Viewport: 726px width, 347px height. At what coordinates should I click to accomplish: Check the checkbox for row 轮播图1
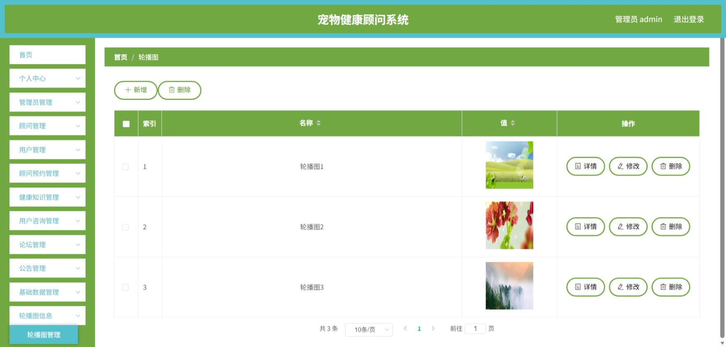[x=125, y=167]
